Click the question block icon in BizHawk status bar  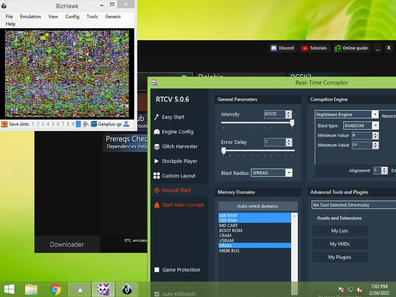point(4,124)
